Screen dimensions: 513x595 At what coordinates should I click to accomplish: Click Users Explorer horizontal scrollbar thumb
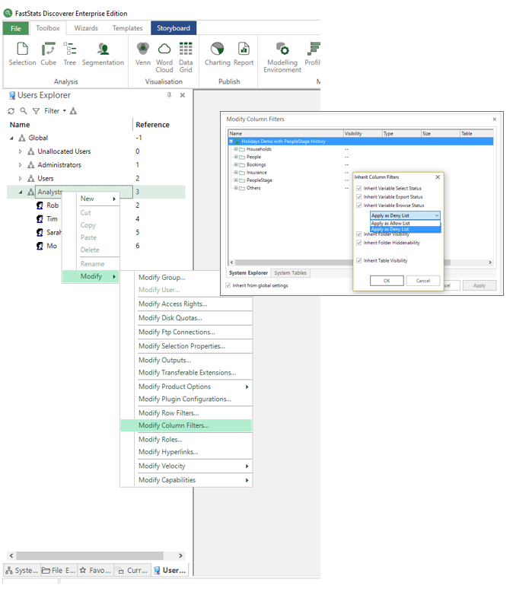pyautogui.click(x=90, y=555)
